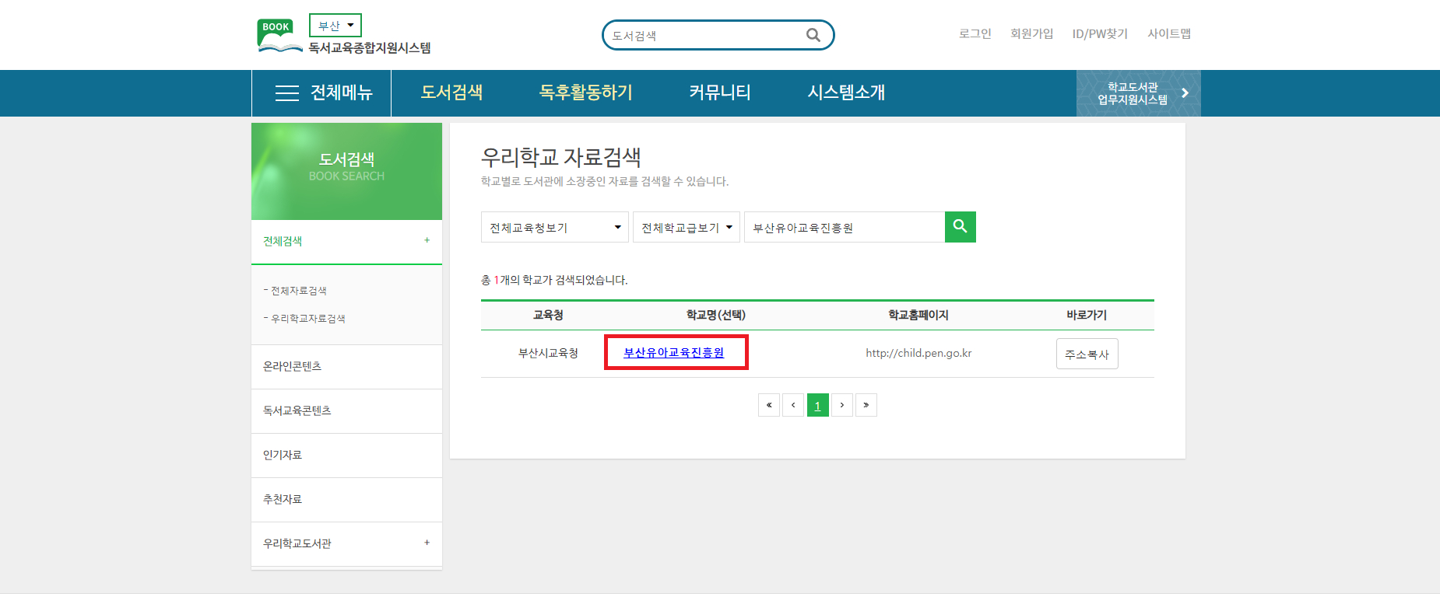The height and width of the screenshot is (597, 1440).
Task: Click the 학교명(선택) column header
Action: coord(716,315)
